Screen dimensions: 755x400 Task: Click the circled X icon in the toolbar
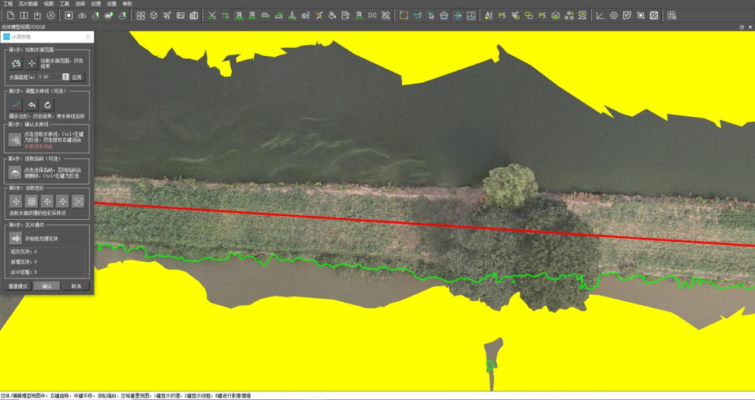pyautogui.click(x=51, y=15)
